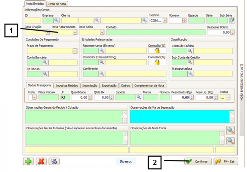Open the Conta Bancária search icon
Image resolution: width=247 pixels, height=172 pixels.
(45, 62)
